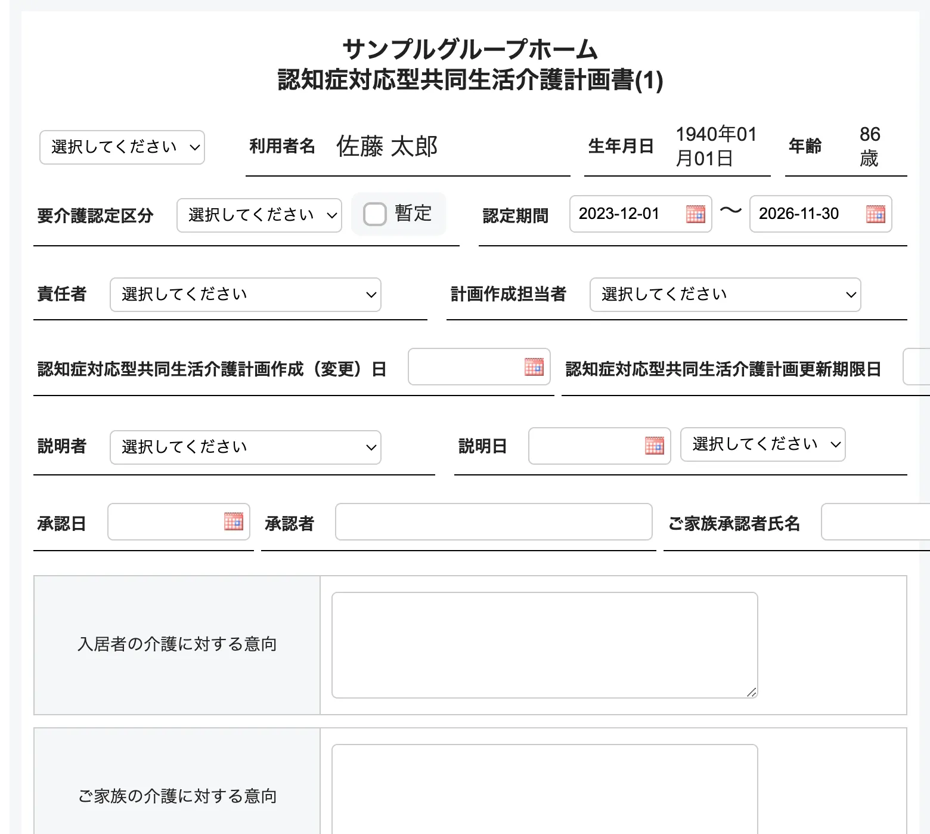The image size is (930, 834).
Task: Expand the 説明者 dropdown
Action: pos(246,447)
